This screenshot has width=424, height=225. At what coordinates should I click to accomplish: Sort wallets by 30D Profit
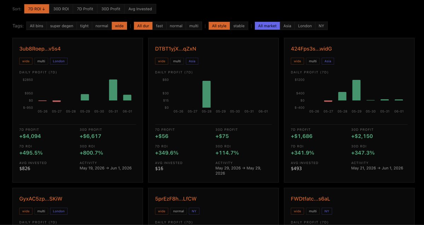[x=111, y=9]
